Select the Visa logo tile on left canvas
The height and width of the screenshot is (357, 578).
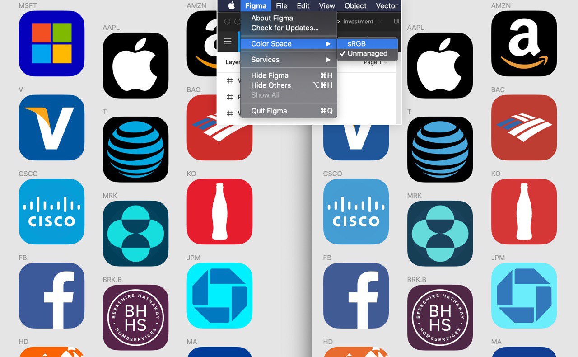[x=51, y=127]
